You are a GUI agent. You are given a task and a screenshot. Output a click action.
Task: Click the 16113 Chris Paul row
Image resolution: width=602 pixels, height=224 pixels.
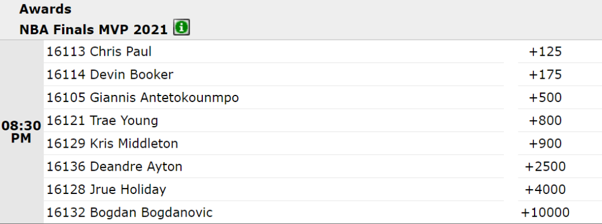[274, 52]
